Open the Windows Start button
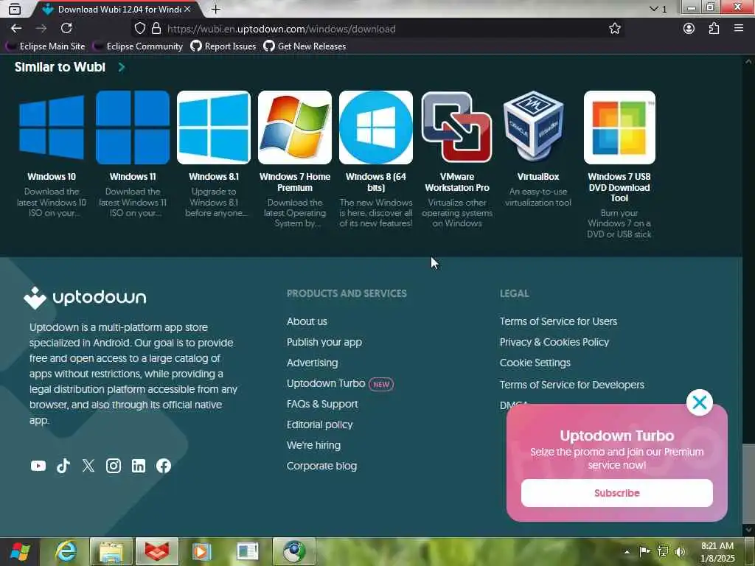Image resolution: width=755 pixels, height=566 pixels. (20, 551)
